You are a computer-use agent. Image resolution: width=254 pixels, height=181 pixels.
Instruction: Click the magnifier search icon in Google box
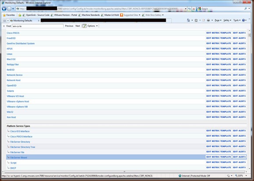(246, 9)
